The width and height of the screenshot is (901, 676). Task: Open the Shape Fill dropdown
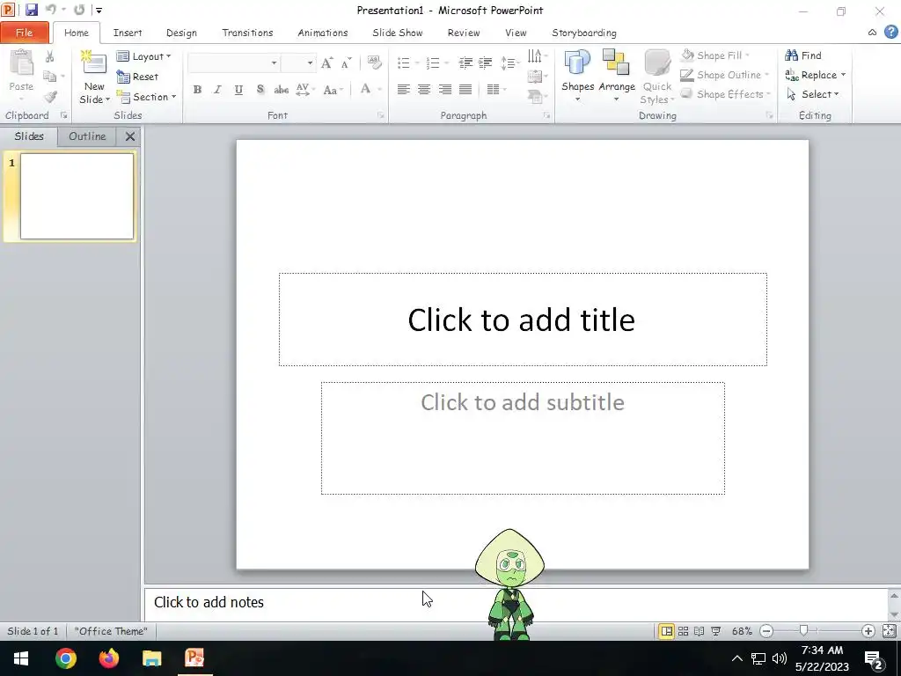click(x=715, y=55)
